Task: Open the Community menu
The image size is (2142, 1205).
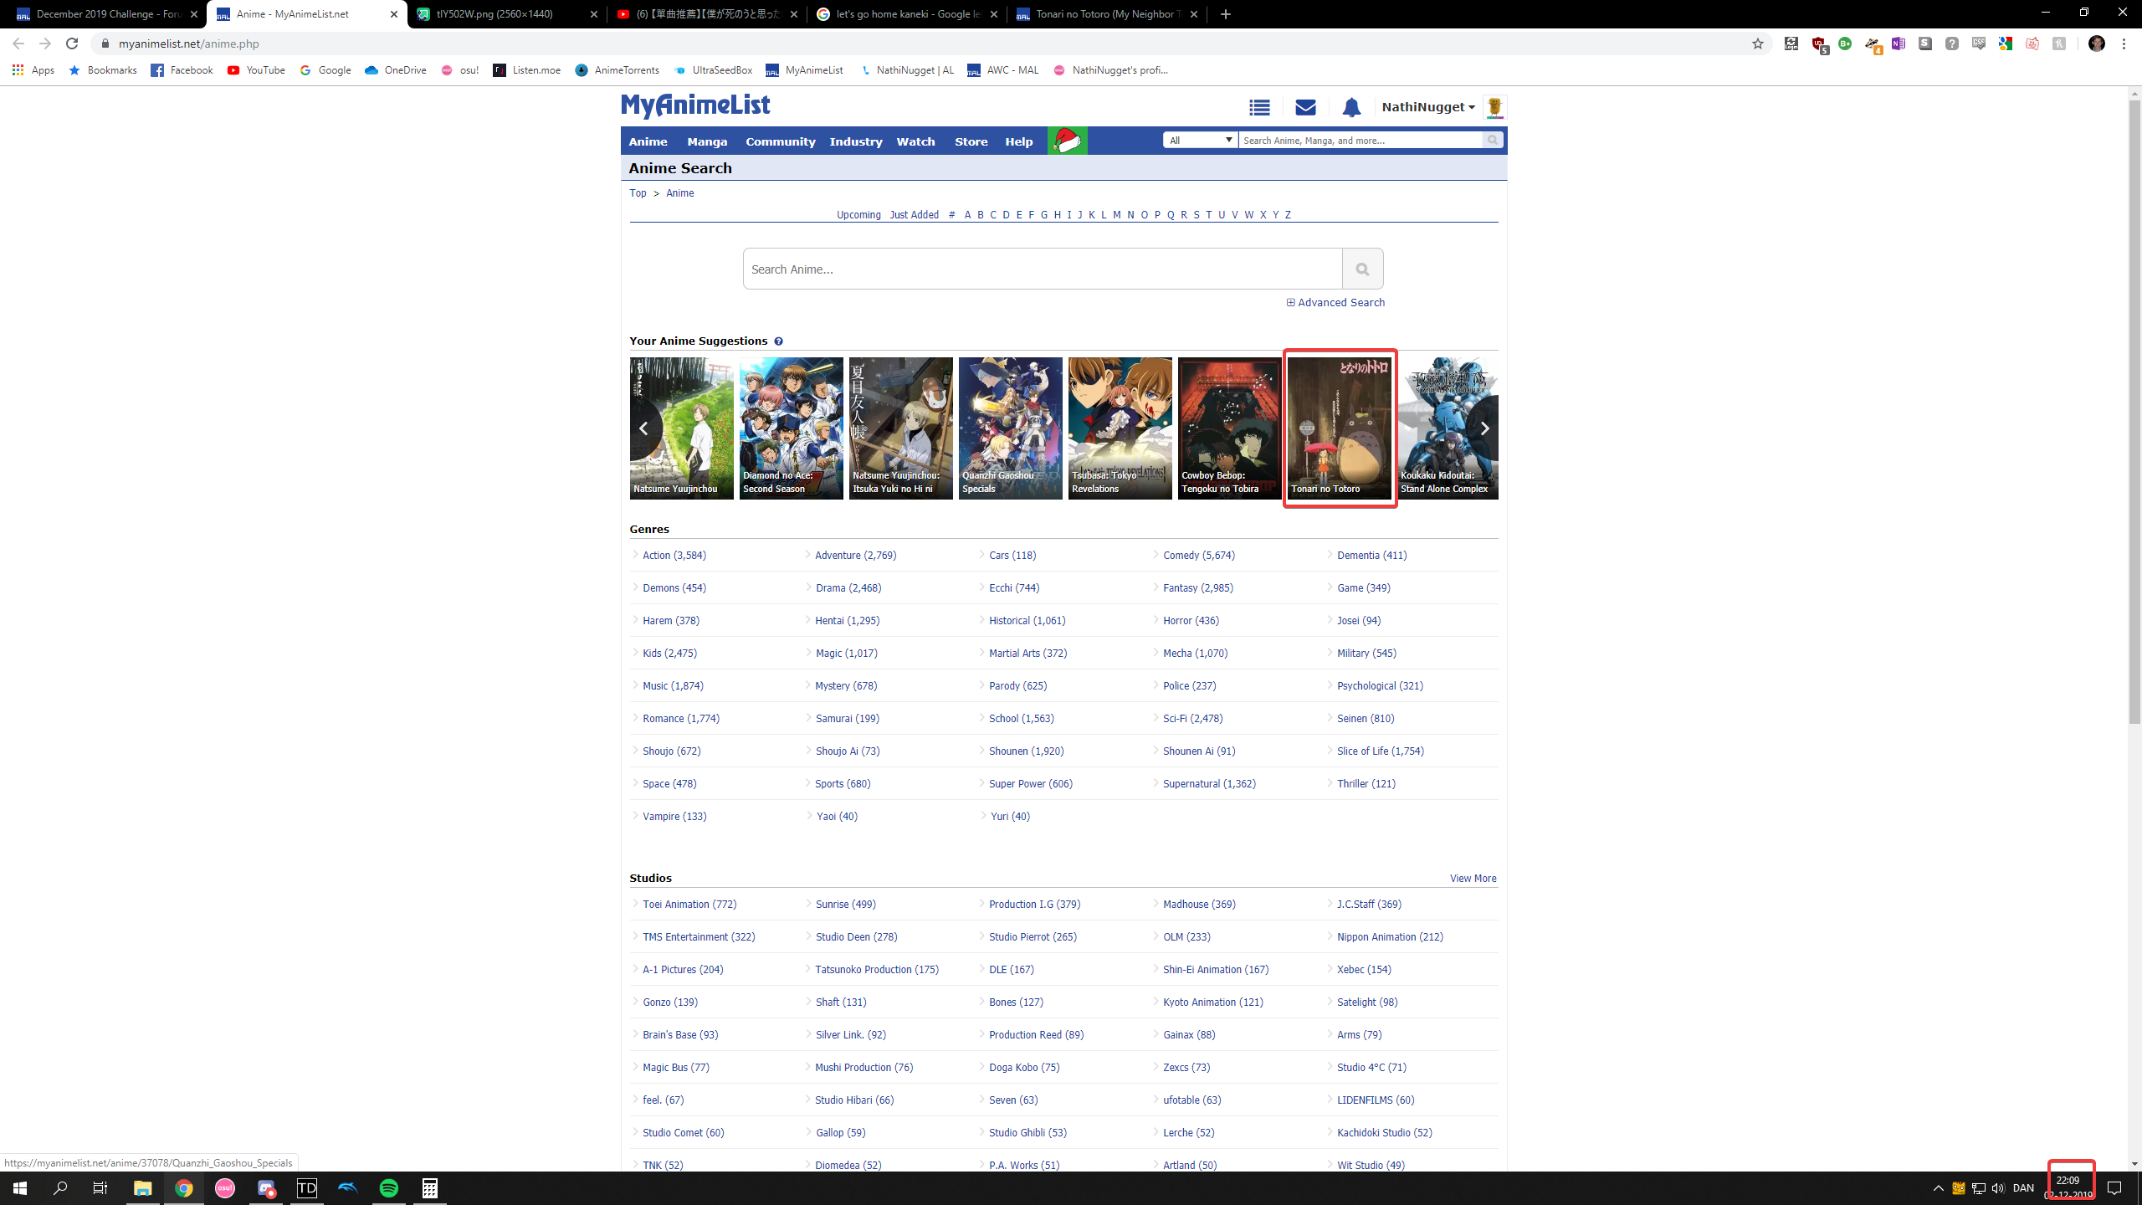Action: tap(781, 141)
